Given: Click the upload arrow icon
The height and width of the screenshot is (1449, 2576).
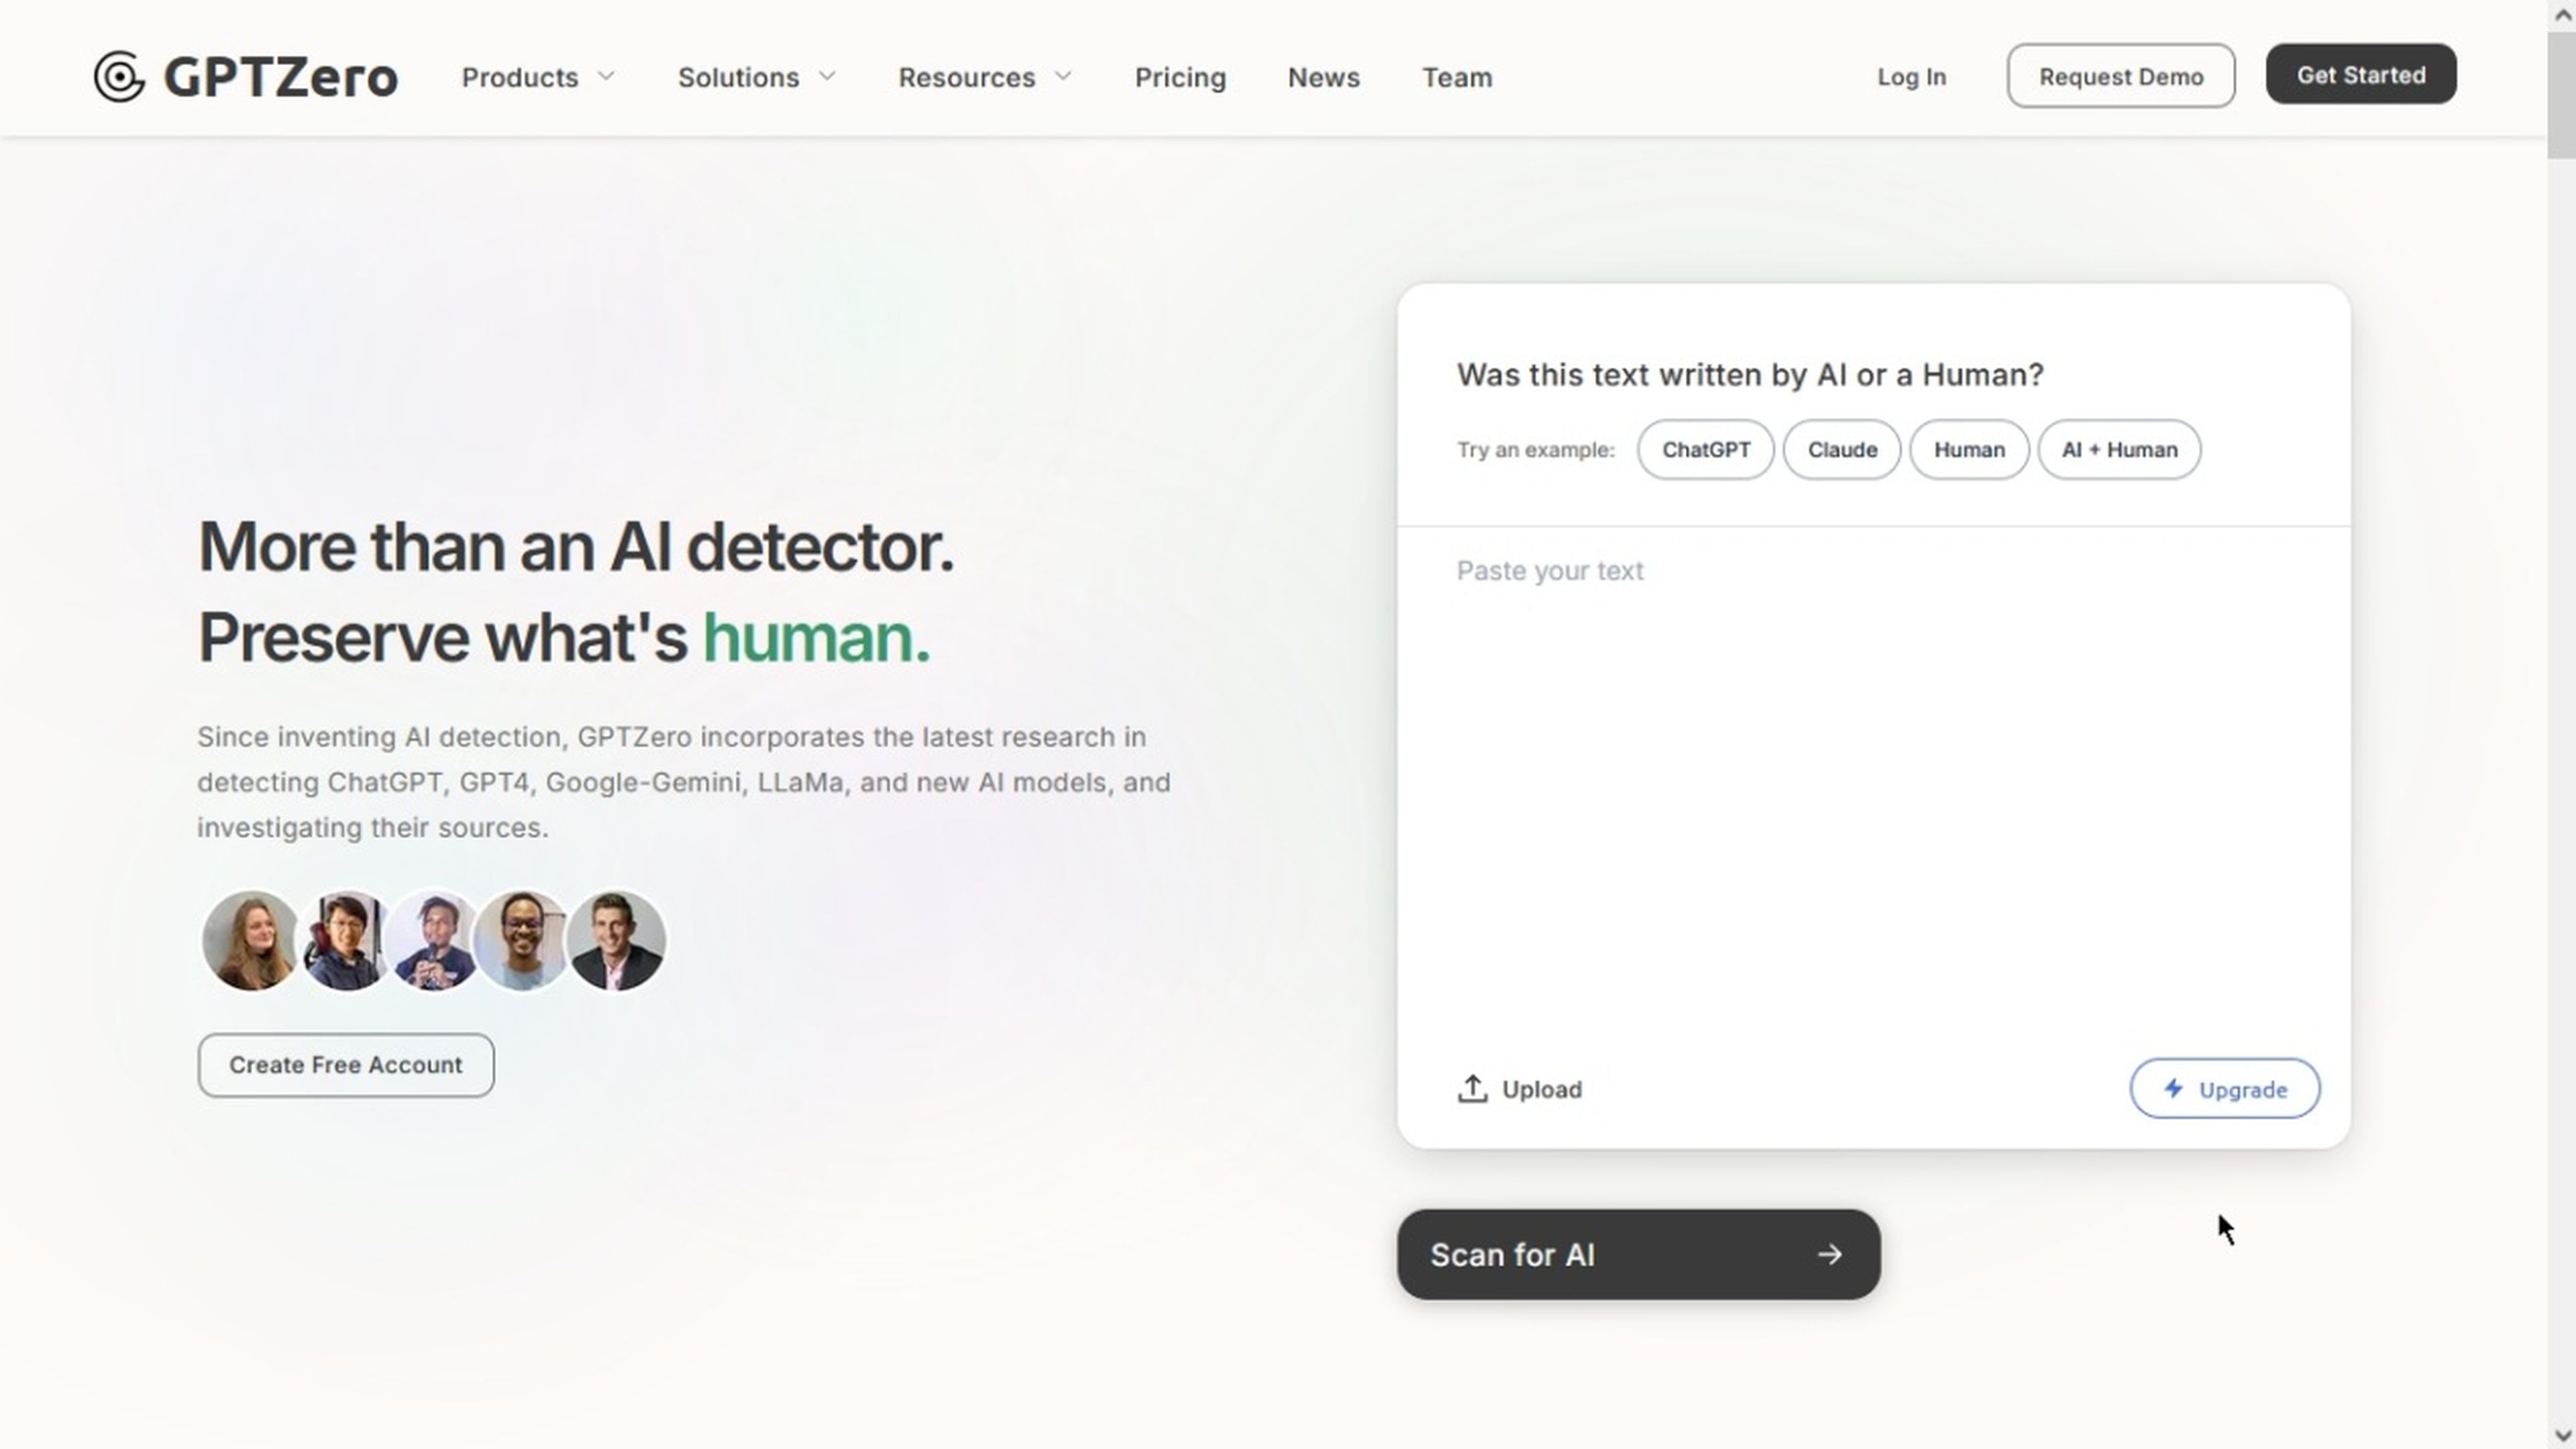Looking at the screenshot, I should [1472, 1089].
